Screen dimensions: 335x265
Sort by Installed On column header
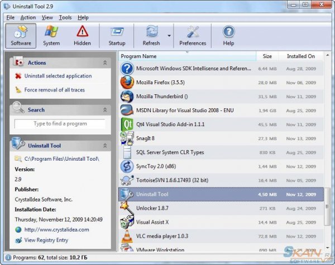301,56
